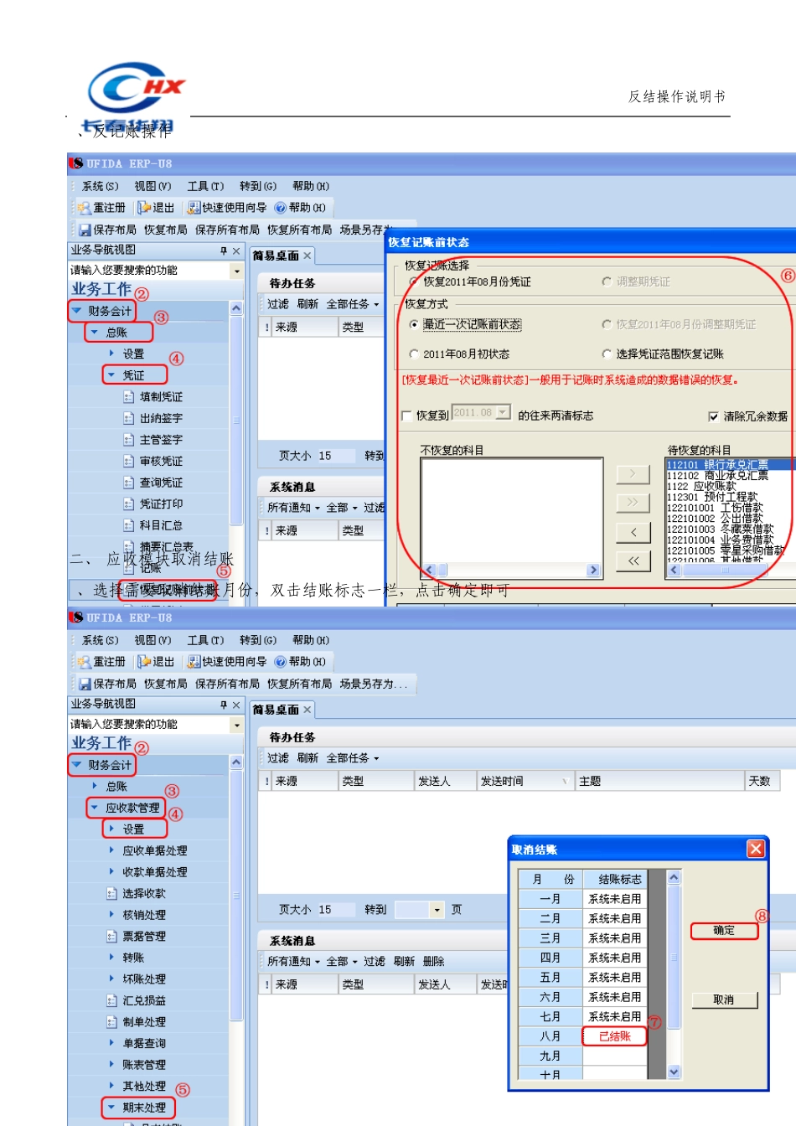Image resolution: width=796 pixels, height=1126 pixels.
Task: Open 凭证打印 item in upper navigation tree
Action: 152,504
